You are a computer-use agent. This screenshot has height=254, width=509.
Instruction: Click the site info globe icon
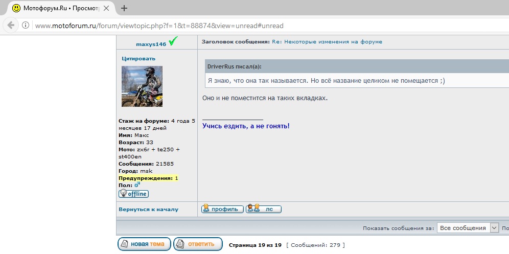[x=26, y=26]
